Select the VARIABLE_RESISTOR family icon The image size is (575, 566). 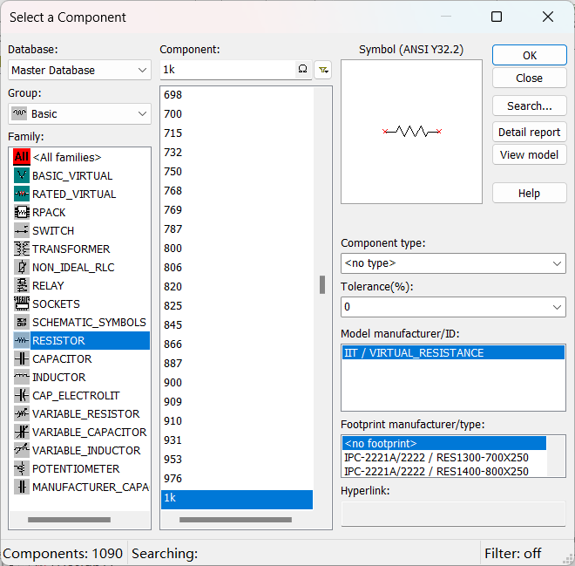tap(22, 413)
